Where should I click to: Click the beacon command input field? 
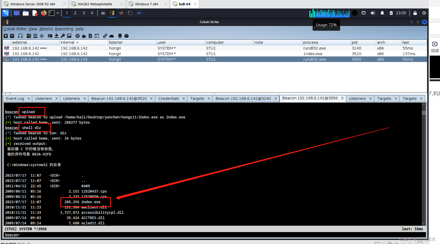(223, 235)
